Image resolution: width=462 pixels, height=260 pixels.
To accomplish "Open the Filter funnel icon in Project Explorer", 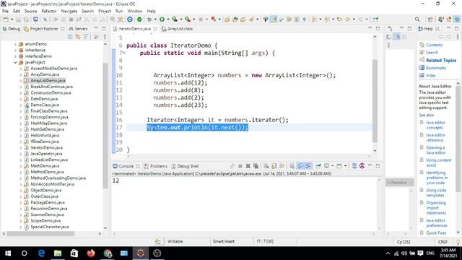I will 85,37.
